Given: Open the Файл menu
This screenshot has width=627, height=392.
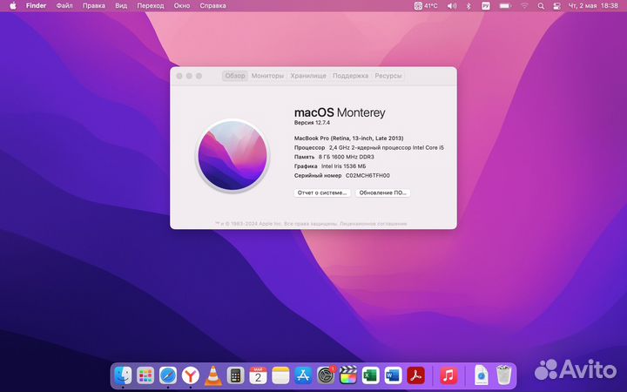Looking at the screenshot, I should pos(64,5).
